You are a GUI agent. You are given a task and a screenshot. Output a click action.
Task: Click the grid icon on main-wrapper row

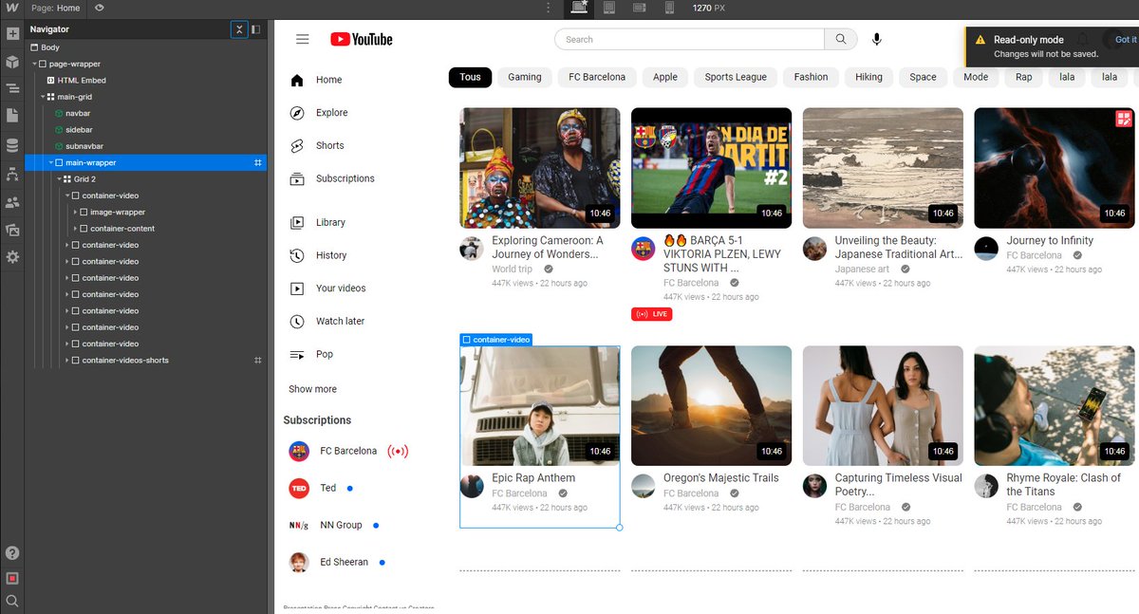tap(257, 162)
